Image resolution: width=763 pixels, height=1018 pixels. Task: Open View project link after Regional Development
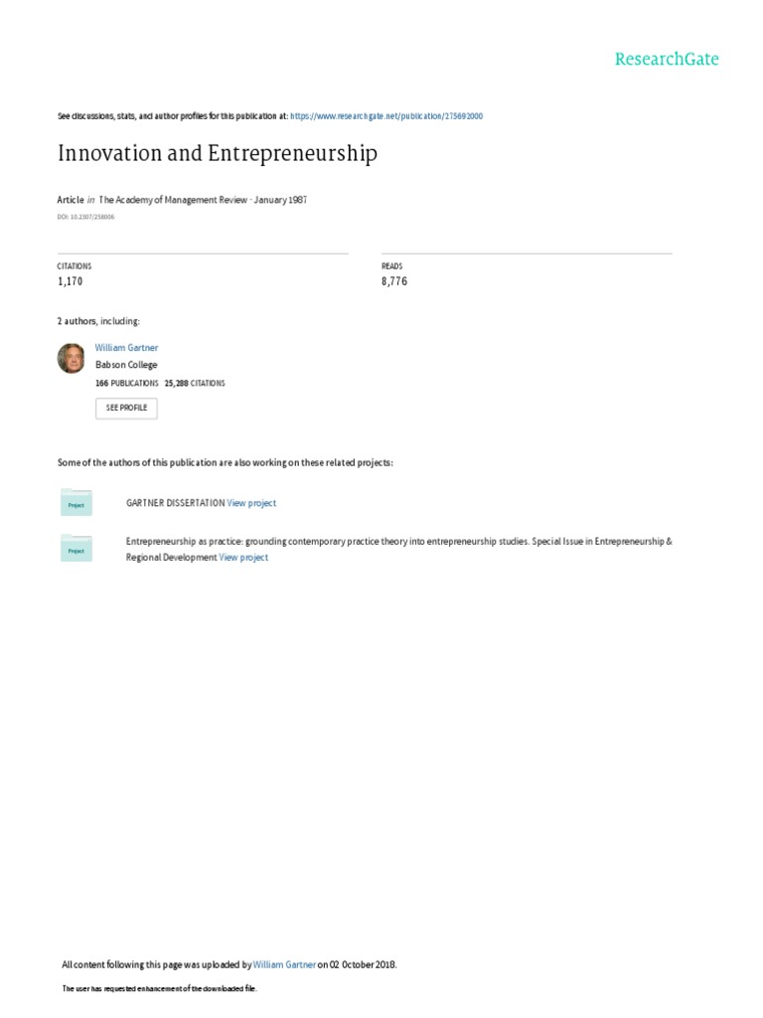point(243,558)
